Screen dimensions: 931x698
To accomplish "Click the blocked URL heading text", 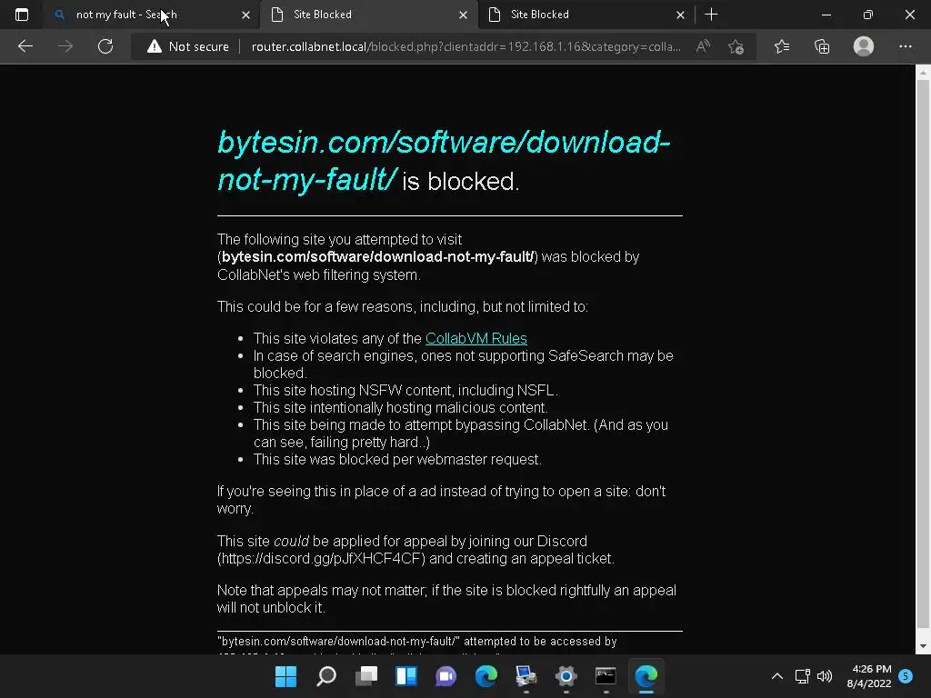I will tap(444, 160).
